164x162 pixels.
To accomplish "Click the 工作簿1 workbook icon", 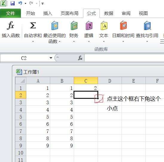I will (x=19, y=72).
